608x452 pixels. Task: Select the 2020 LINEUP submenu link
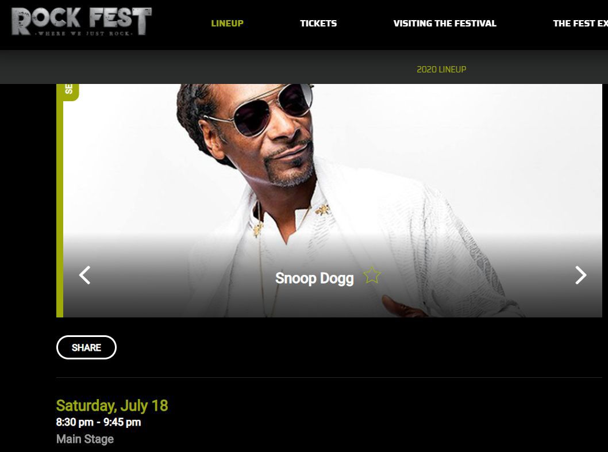(x=441, y=70)
